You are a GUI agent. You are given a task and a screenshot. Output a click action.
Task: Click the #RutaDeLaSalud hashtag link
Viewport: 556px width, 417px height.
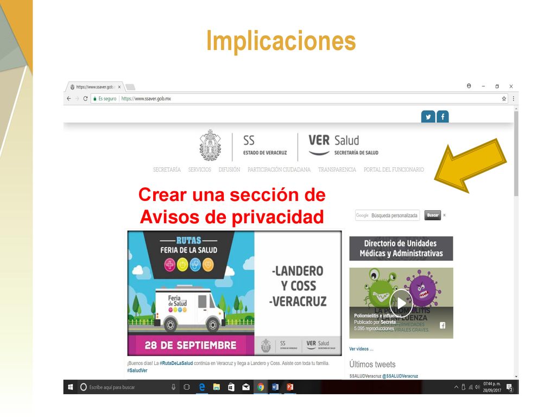[x=176, y=363]
